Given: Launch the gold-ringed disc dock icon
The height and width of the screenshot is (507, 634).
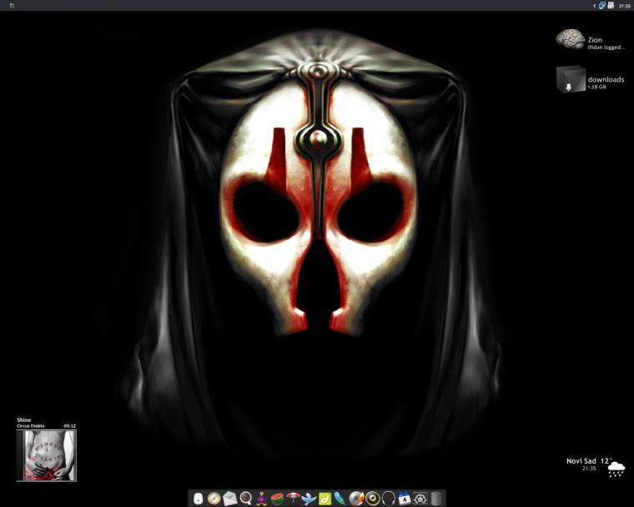Looking at the screenshot, I should pyautogui.click(x=372, y=498).
